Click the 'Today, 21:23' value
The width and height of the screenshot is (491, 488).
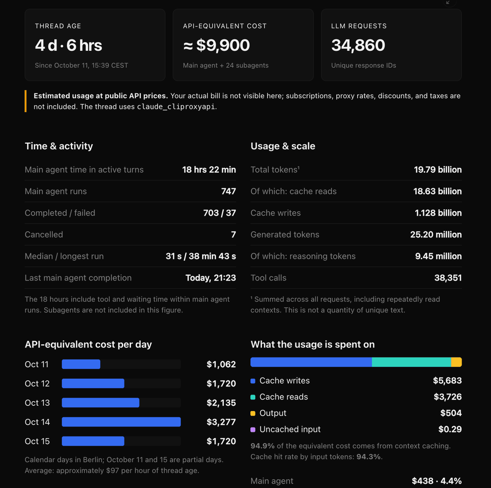click(211, 278)
